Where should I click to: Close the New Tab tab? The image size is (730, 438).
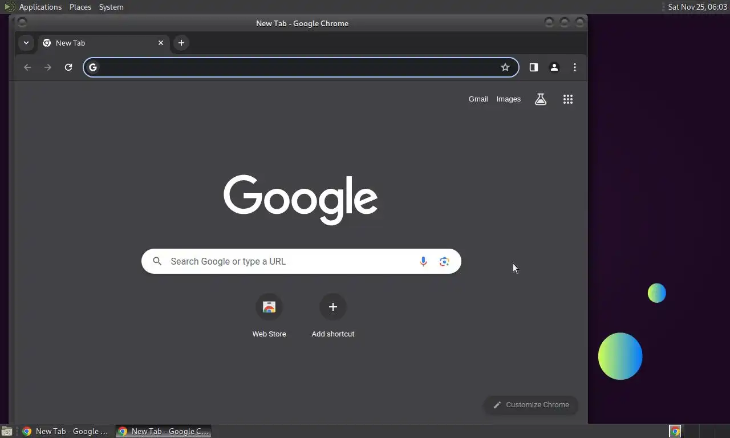pyautogui.click(x=161, y=43)
